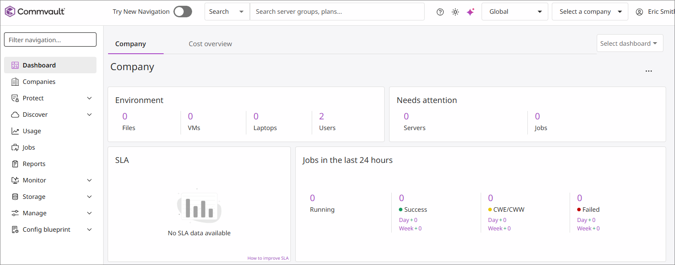Select the Company tab
Viewport: 675px width, 265px height.
pos(130,44)
